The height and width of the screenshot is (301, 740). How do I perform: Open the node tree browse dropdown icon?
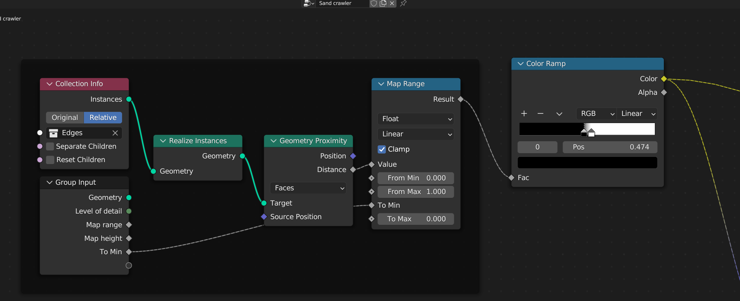coord(309,3)
